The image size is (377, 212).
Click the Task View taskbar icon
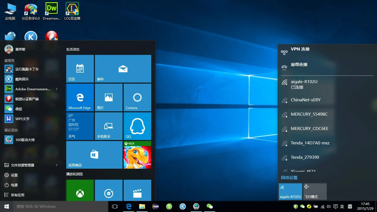point(115,206)
